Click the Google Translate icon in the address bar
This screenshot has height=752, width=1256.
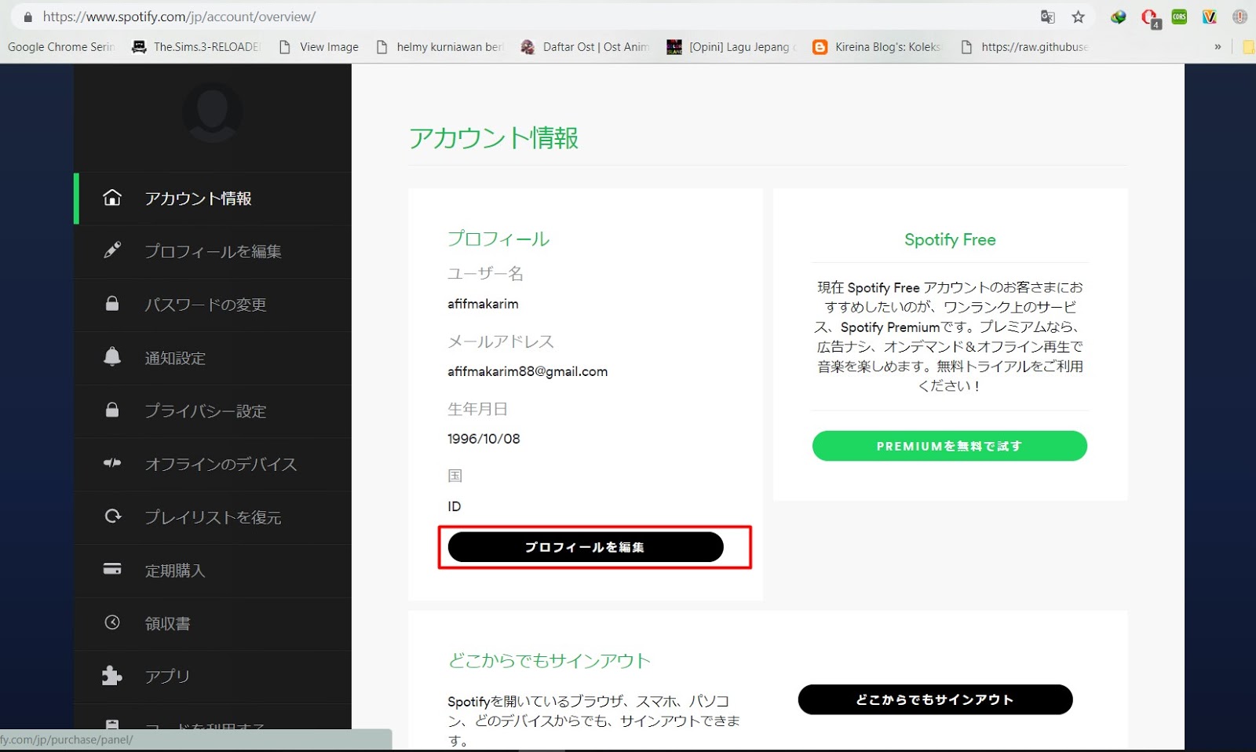[1047, 16]
